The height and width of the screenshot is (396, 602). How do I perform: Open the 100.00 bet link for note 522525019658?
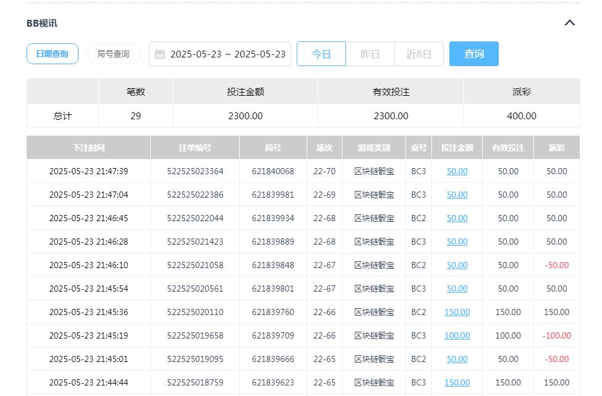(x=457, y=335)
